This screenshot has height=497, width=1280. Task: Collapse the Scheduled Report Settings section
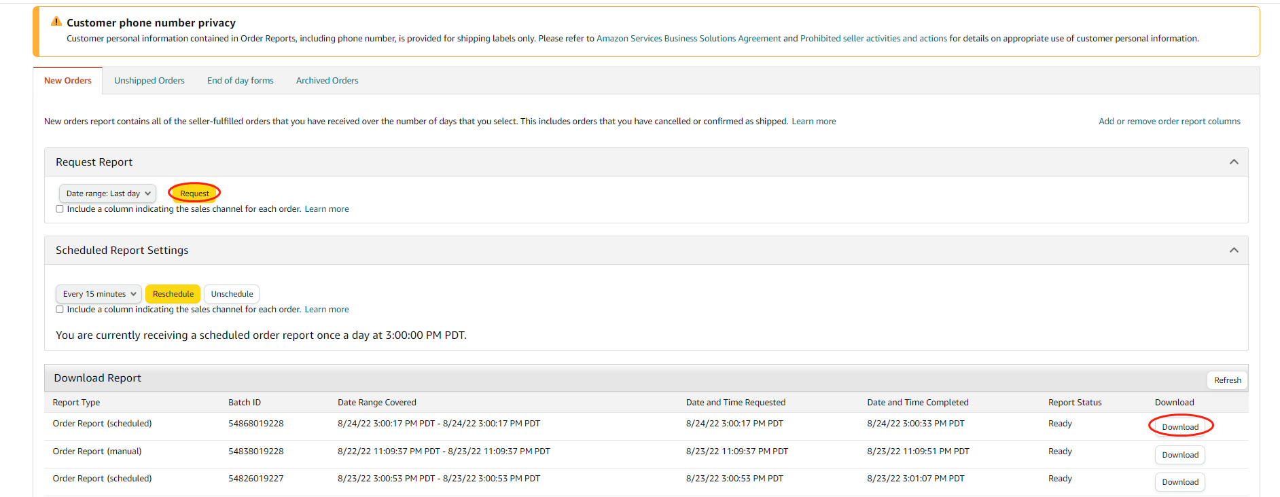click(x=1234, y=251)
